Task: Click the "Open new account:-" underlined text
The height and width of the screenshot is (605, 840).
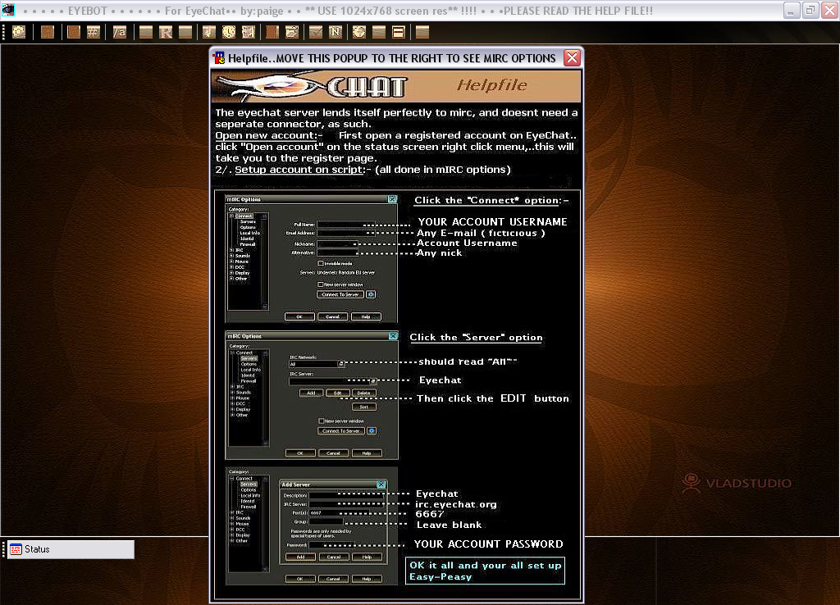Action: point(269,135)
